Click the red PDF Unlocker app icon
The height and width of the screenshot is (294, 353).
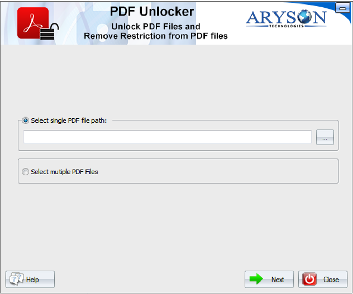(38, 24)
